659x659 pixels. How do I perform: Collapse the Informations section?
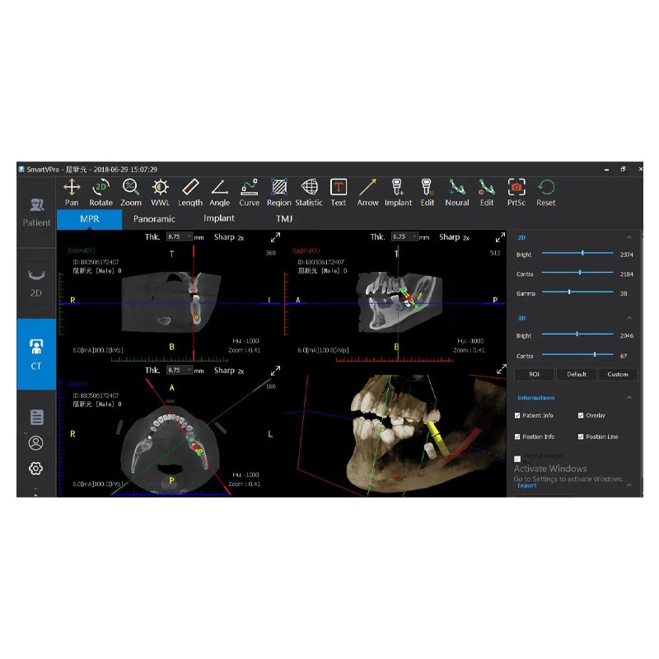629,398
